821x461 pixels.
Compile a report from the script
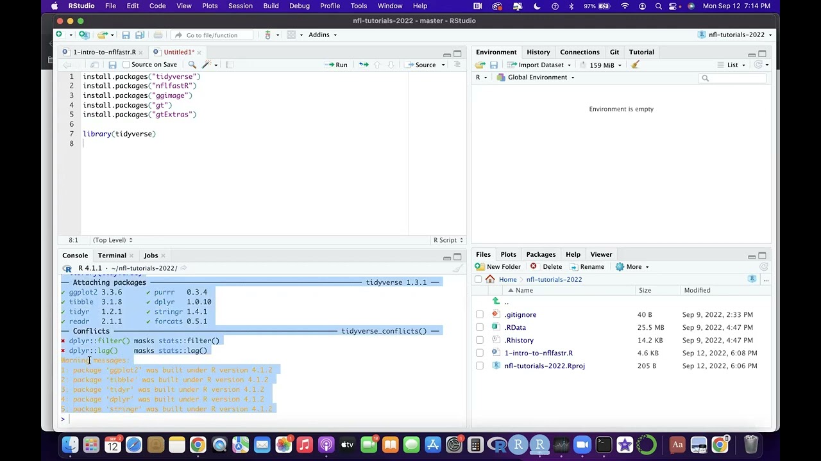[230, 65]
